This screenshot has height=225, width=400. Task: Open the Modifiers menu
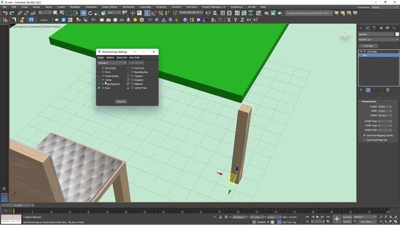(x=75, y=7)
